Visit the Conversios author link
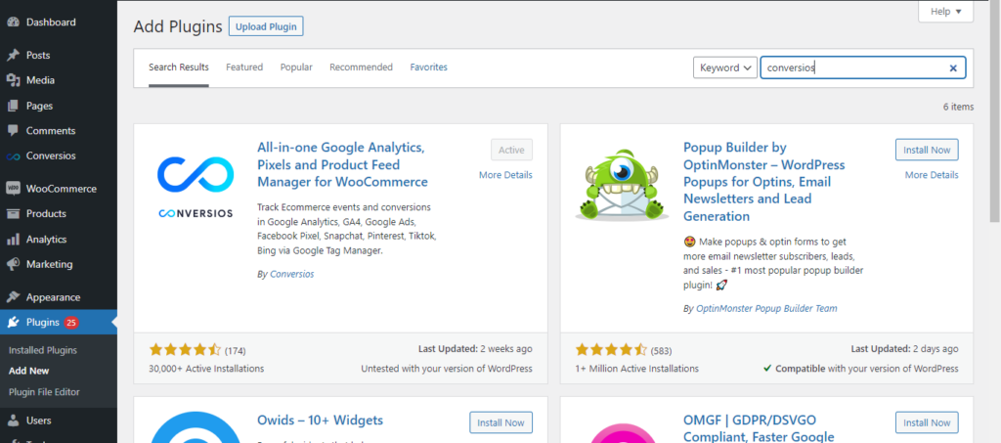The image size is (1001, 443). point(291,274)
